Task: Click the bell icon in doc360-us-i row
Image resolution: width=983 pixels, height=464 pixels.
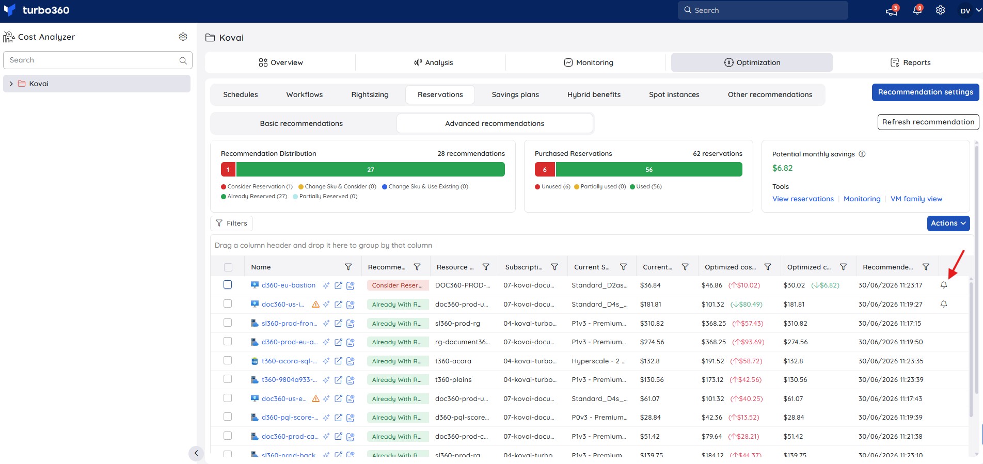Action: pos(944,304)
